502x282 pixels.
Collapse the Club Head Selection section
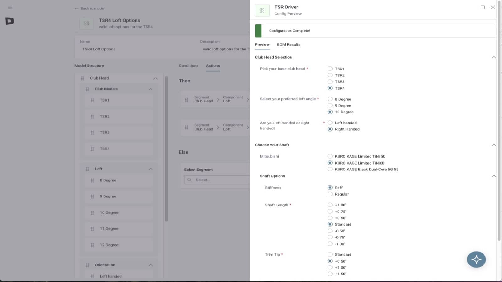point(494,57)
